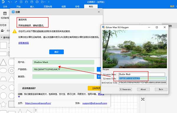This screenshot has width=177, height=113.
Task: Open the 文件 menu tab
Action: (5, 7)
